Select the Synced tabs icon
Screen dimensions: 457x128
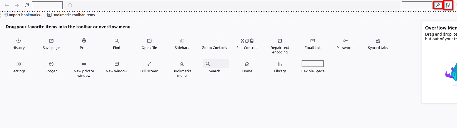click(x=378, y=41)
